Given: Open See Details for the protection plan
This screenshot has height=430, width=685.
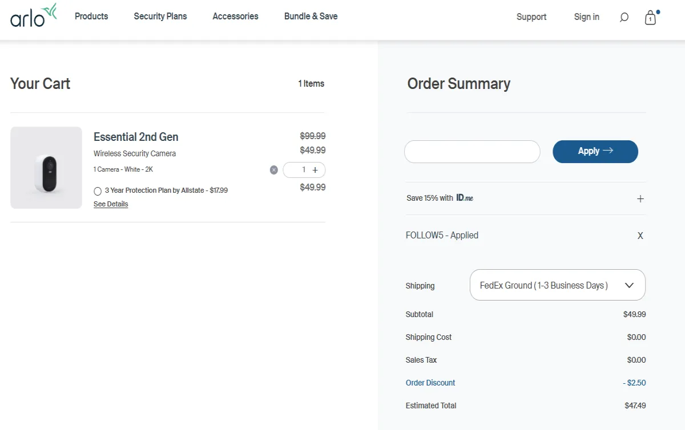Looking at the screenshot, I should (x=110, y=204).
